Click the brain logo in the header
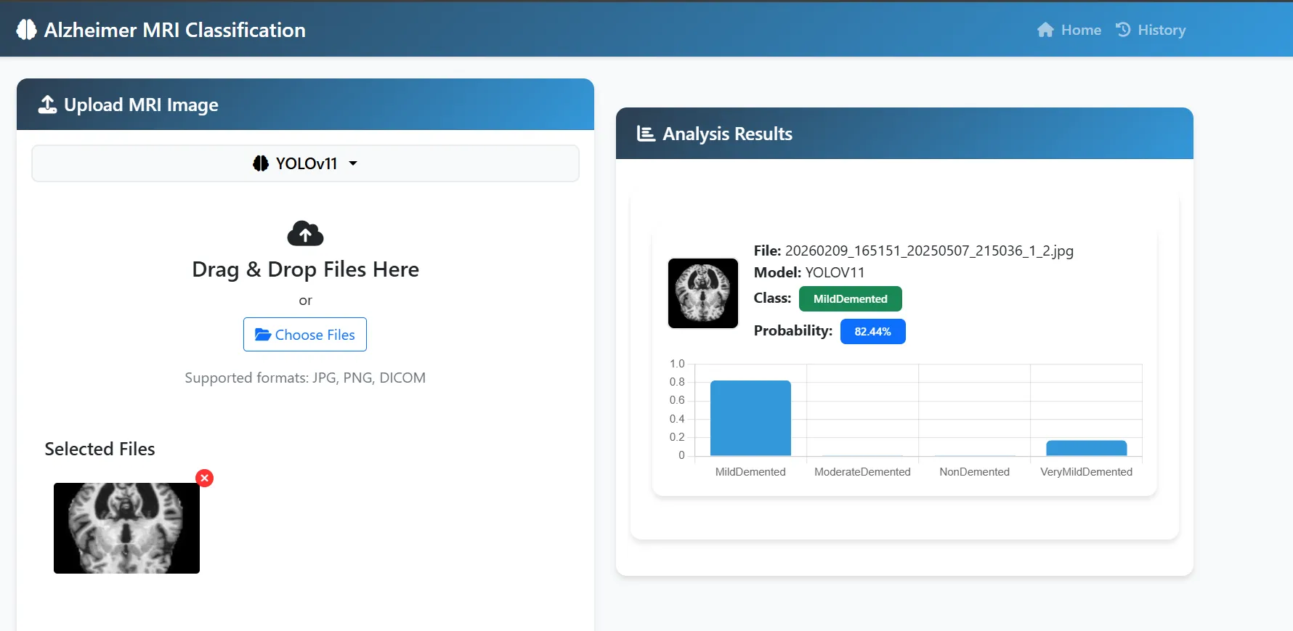Image resolution: width=1293 pixels, height=631 pixels. [26, 30]
